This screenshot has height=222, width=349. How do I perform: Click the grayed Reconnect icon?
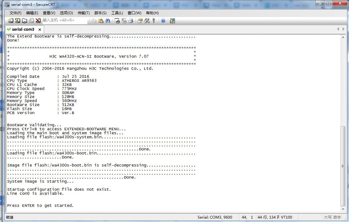31,21
